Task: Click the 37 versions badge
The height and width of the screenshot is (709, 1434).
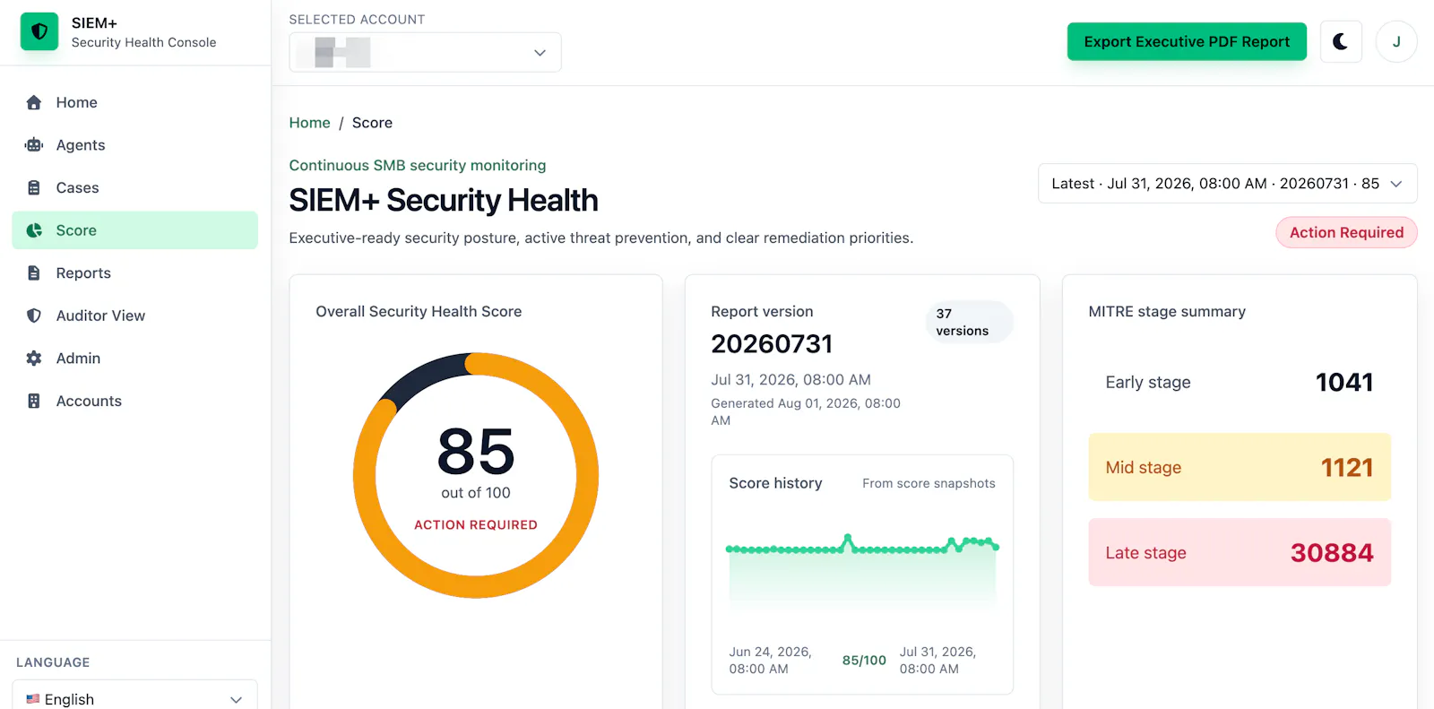Action: (969, 322)
